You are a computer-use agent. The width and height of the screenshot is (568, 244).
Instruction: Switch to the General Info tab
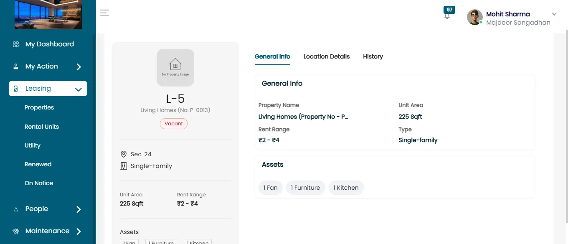tap(272, 56)
